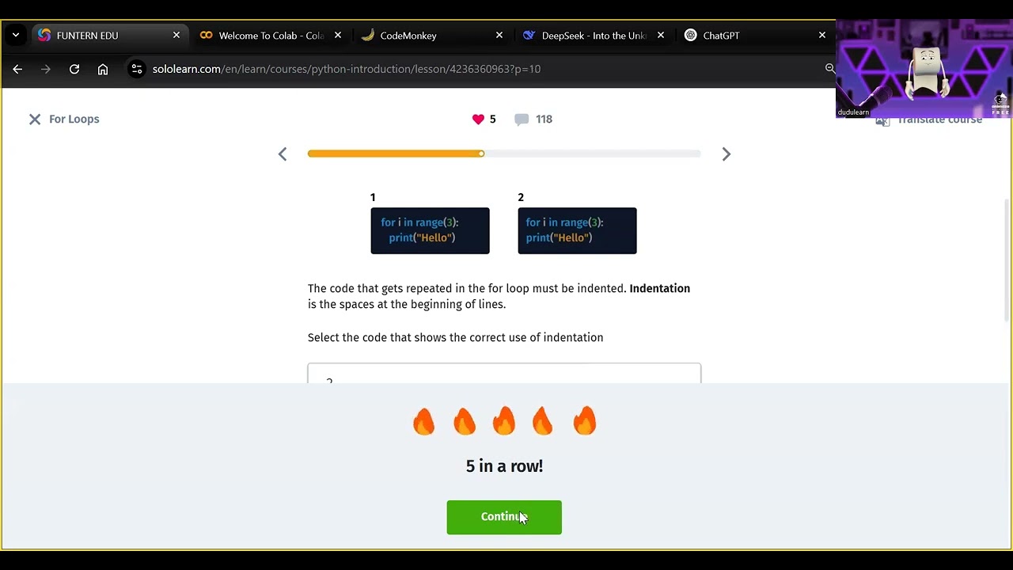Click the browser home icon
The height and width of the screenshot is (570, 1013).
(103, 69)
